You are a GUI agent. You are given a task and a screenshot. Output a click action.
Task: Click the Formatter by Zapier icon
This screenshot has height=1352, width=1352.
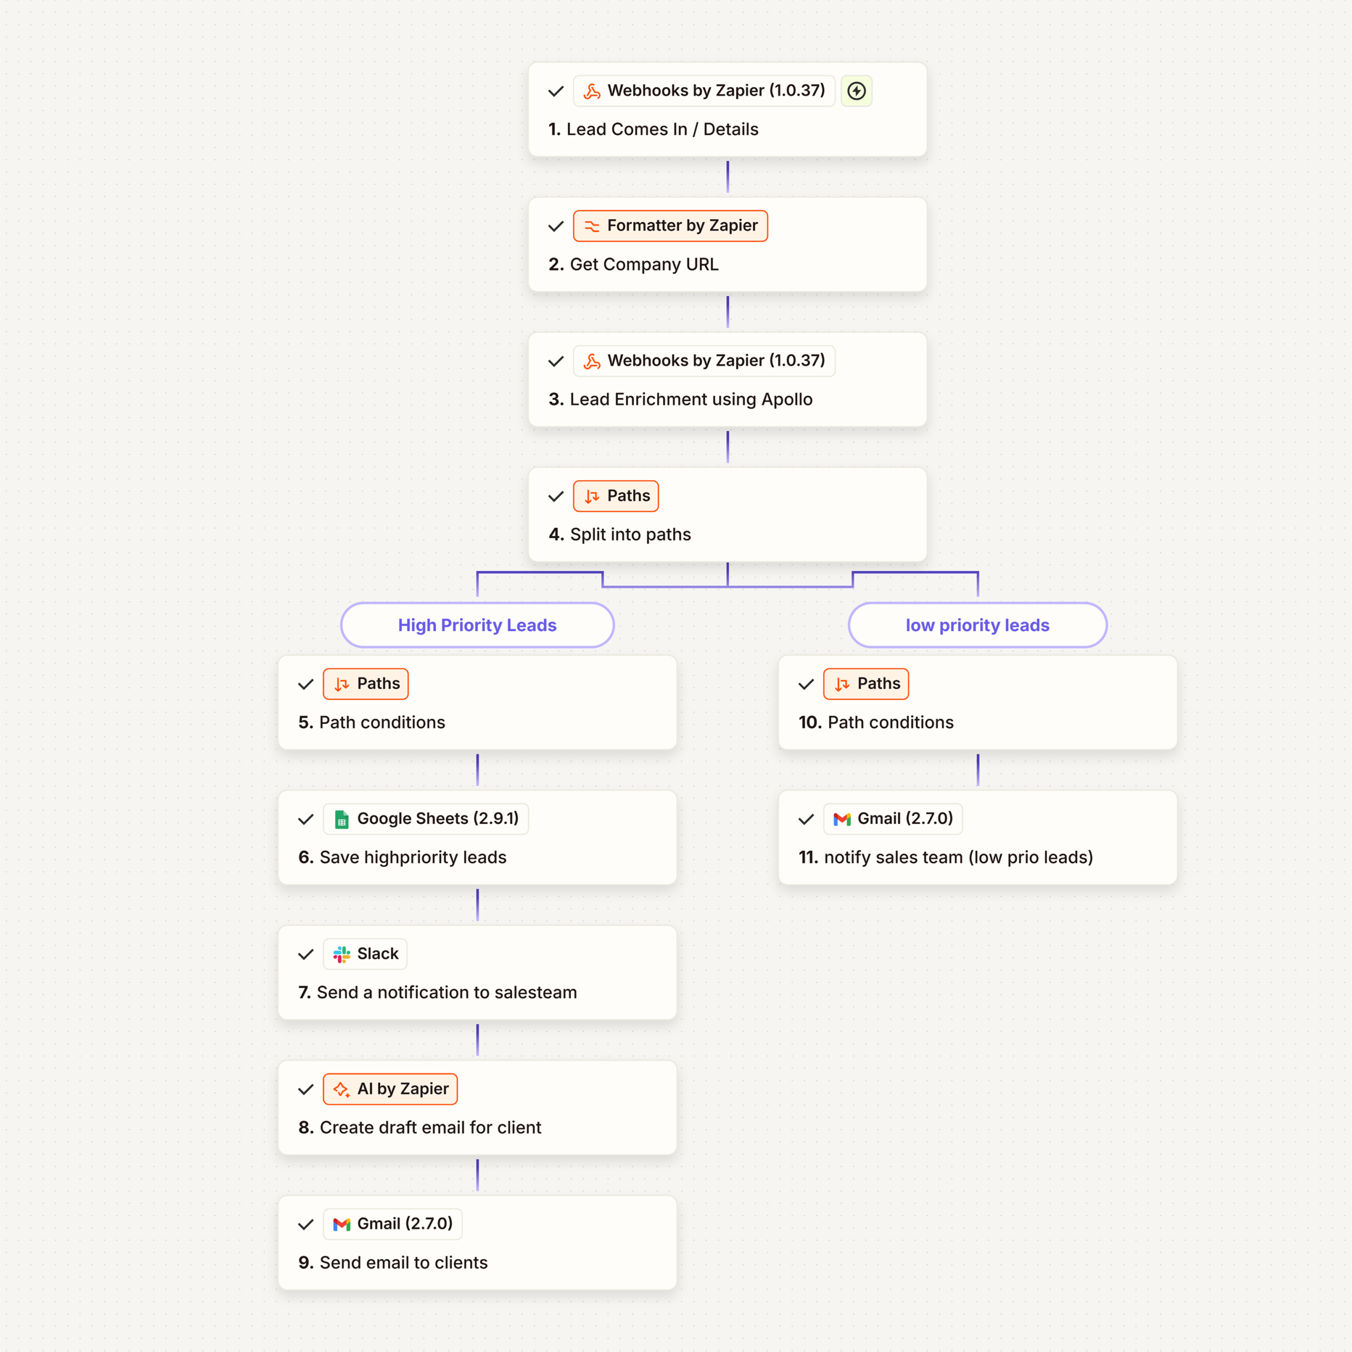592,226
